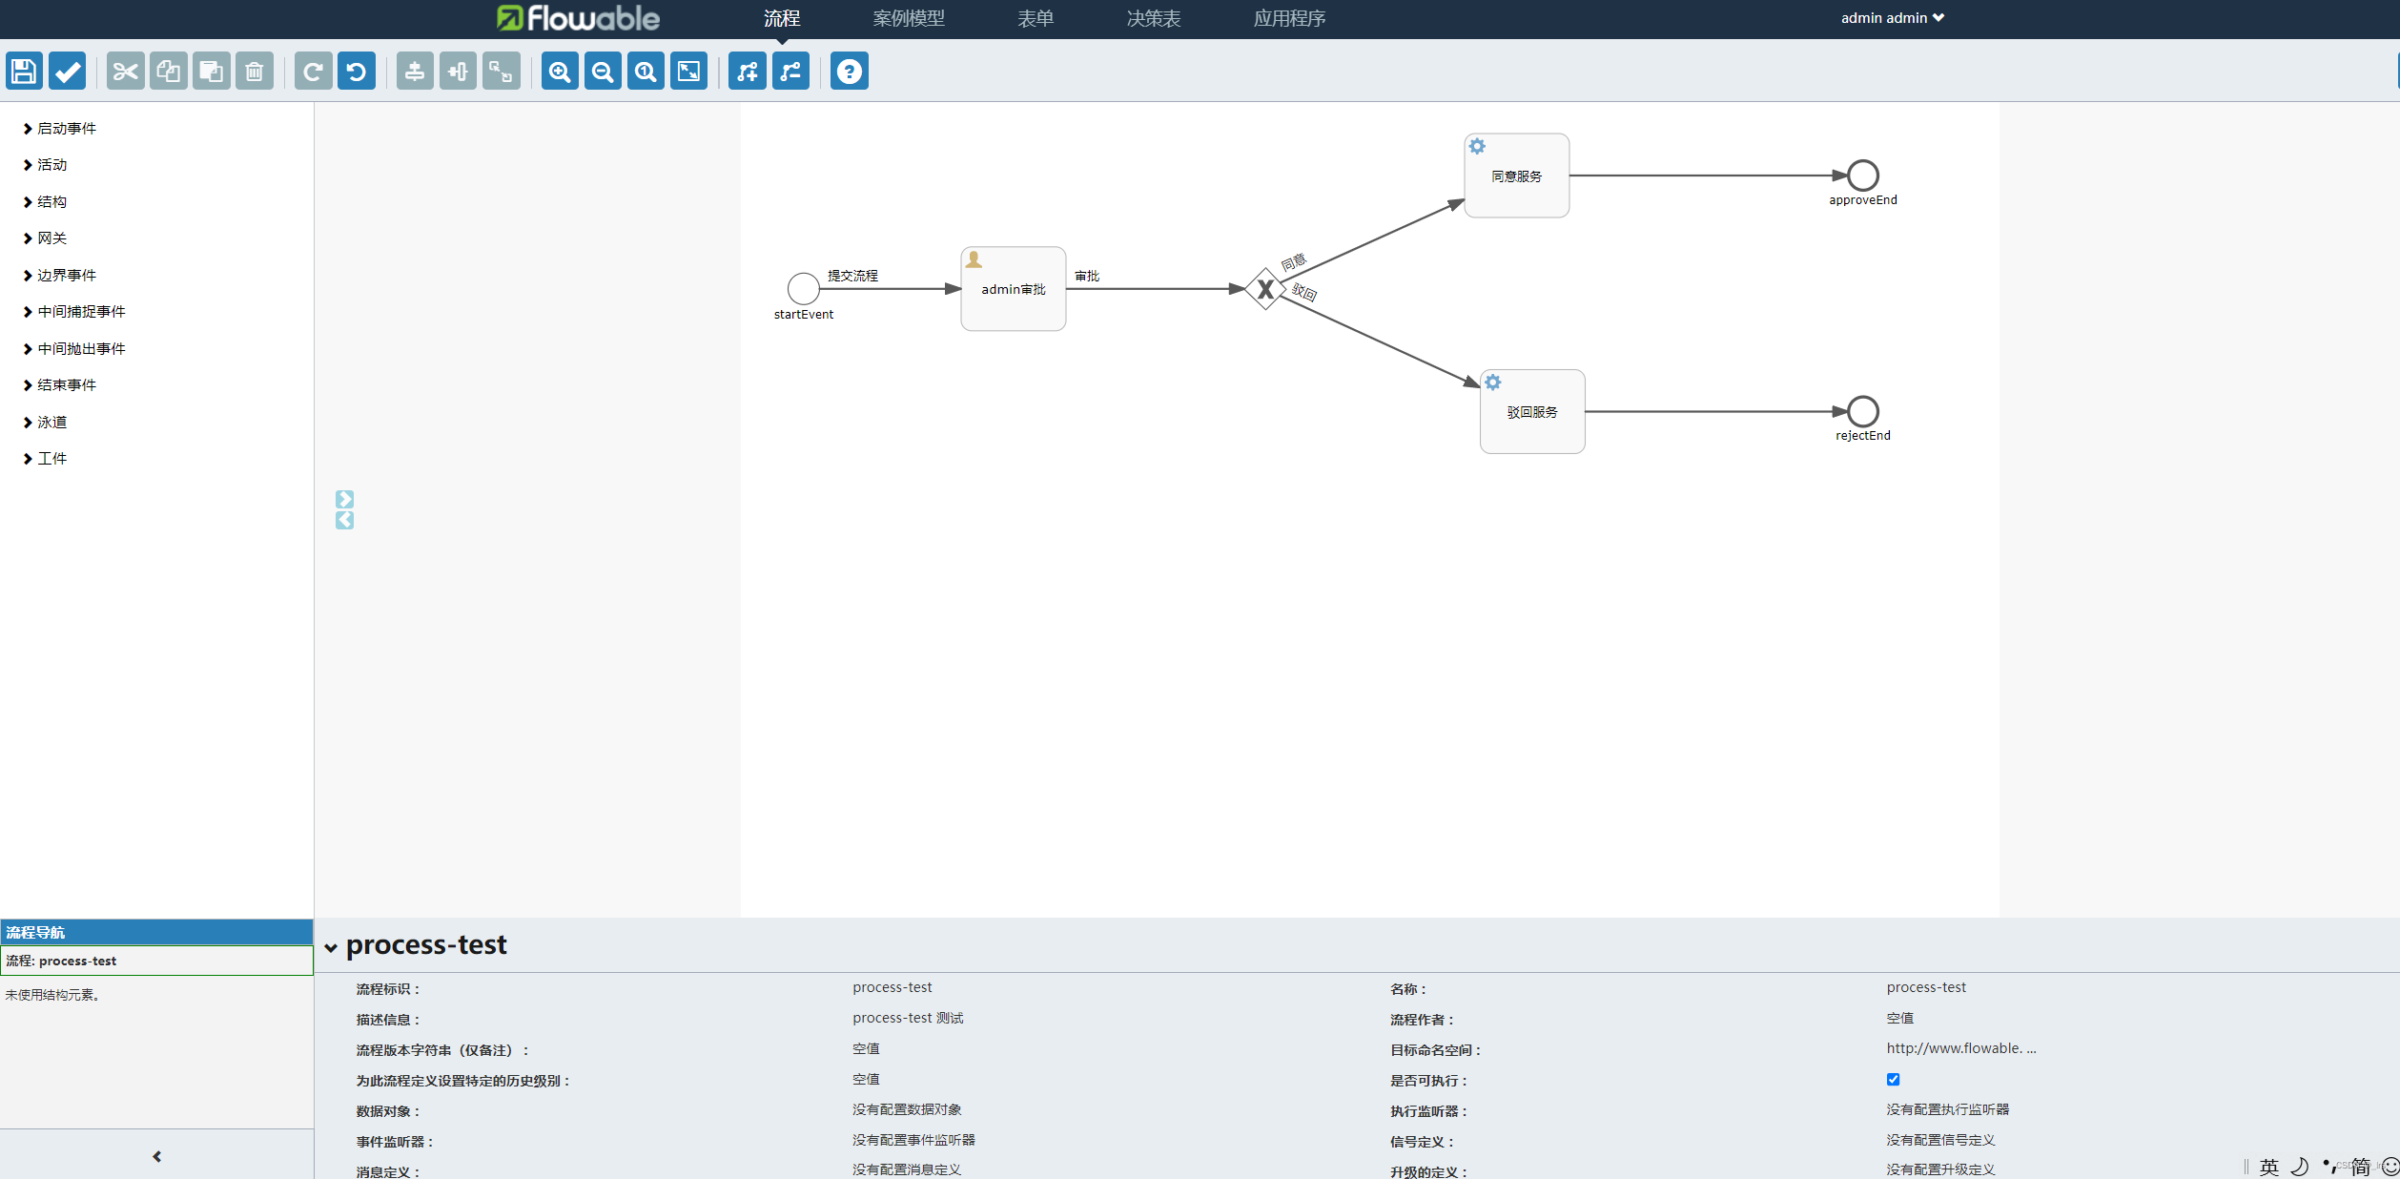Screen dimensions: 2400x1179
Task: Click the Add bend point toolbar icon
Action: [747, 71]
